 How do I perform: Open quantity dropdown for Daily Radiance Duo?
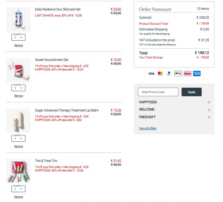pyautogui.click(x=19, y=38)
